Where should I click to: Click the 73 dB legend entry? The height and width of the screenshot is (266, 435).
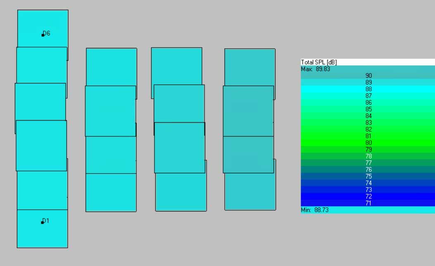368,190
